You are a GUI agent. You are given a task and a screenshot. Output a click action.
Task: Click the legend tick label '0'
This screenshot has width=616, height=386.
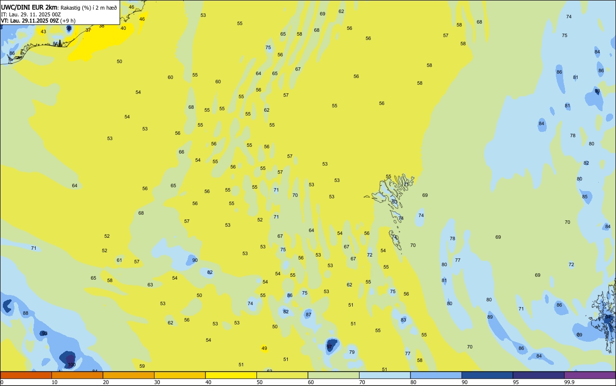click(2, 382)
